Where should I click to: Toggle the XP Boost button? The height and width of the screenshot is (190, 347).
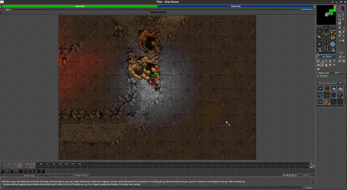click(306, 9)
